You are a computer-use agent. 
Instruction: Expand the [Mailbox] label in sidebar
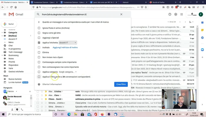pos(2,36)
